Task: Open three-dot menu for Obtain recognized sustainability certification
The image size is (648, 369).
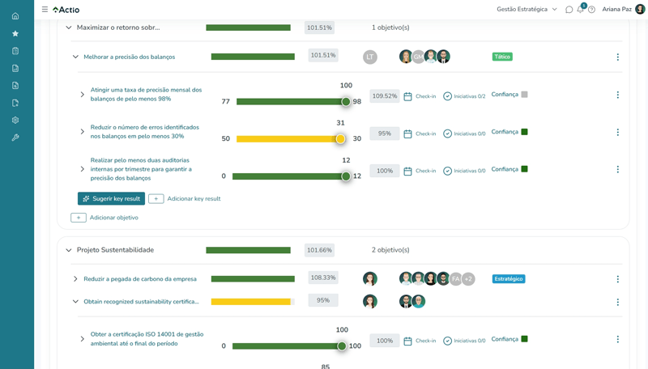Action: pos(618,302)
